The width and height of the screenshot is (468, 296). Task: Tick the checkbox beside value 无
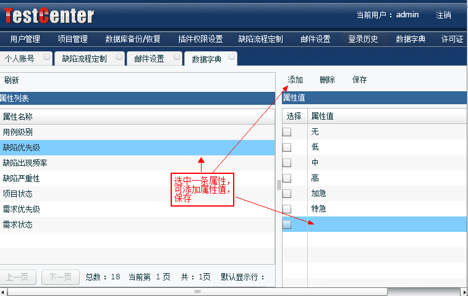pyautogui.click(x=287, y=132)
